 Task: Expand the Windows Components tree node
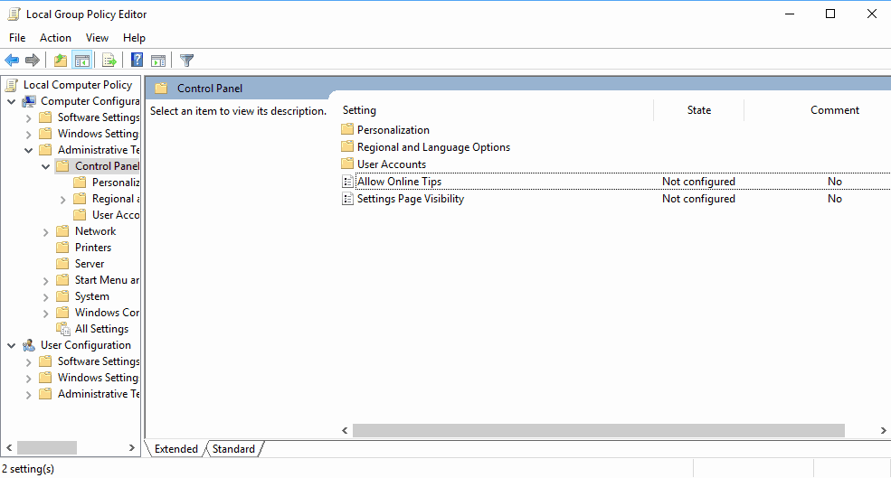pos(46,314)
